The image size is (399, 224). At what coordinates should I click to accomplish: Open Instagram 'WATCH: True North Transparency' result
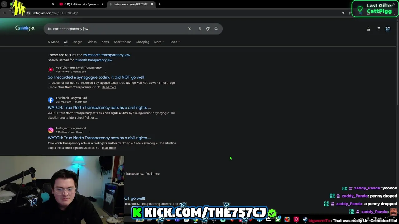pos(99,138)
